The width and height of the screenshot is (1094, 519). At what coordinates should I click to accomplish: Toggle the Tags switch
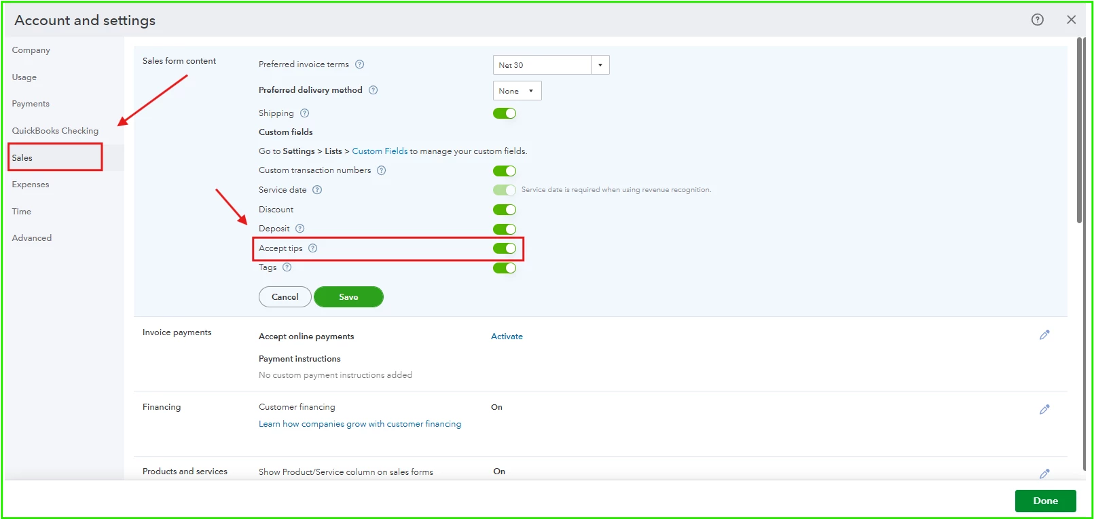505,268
